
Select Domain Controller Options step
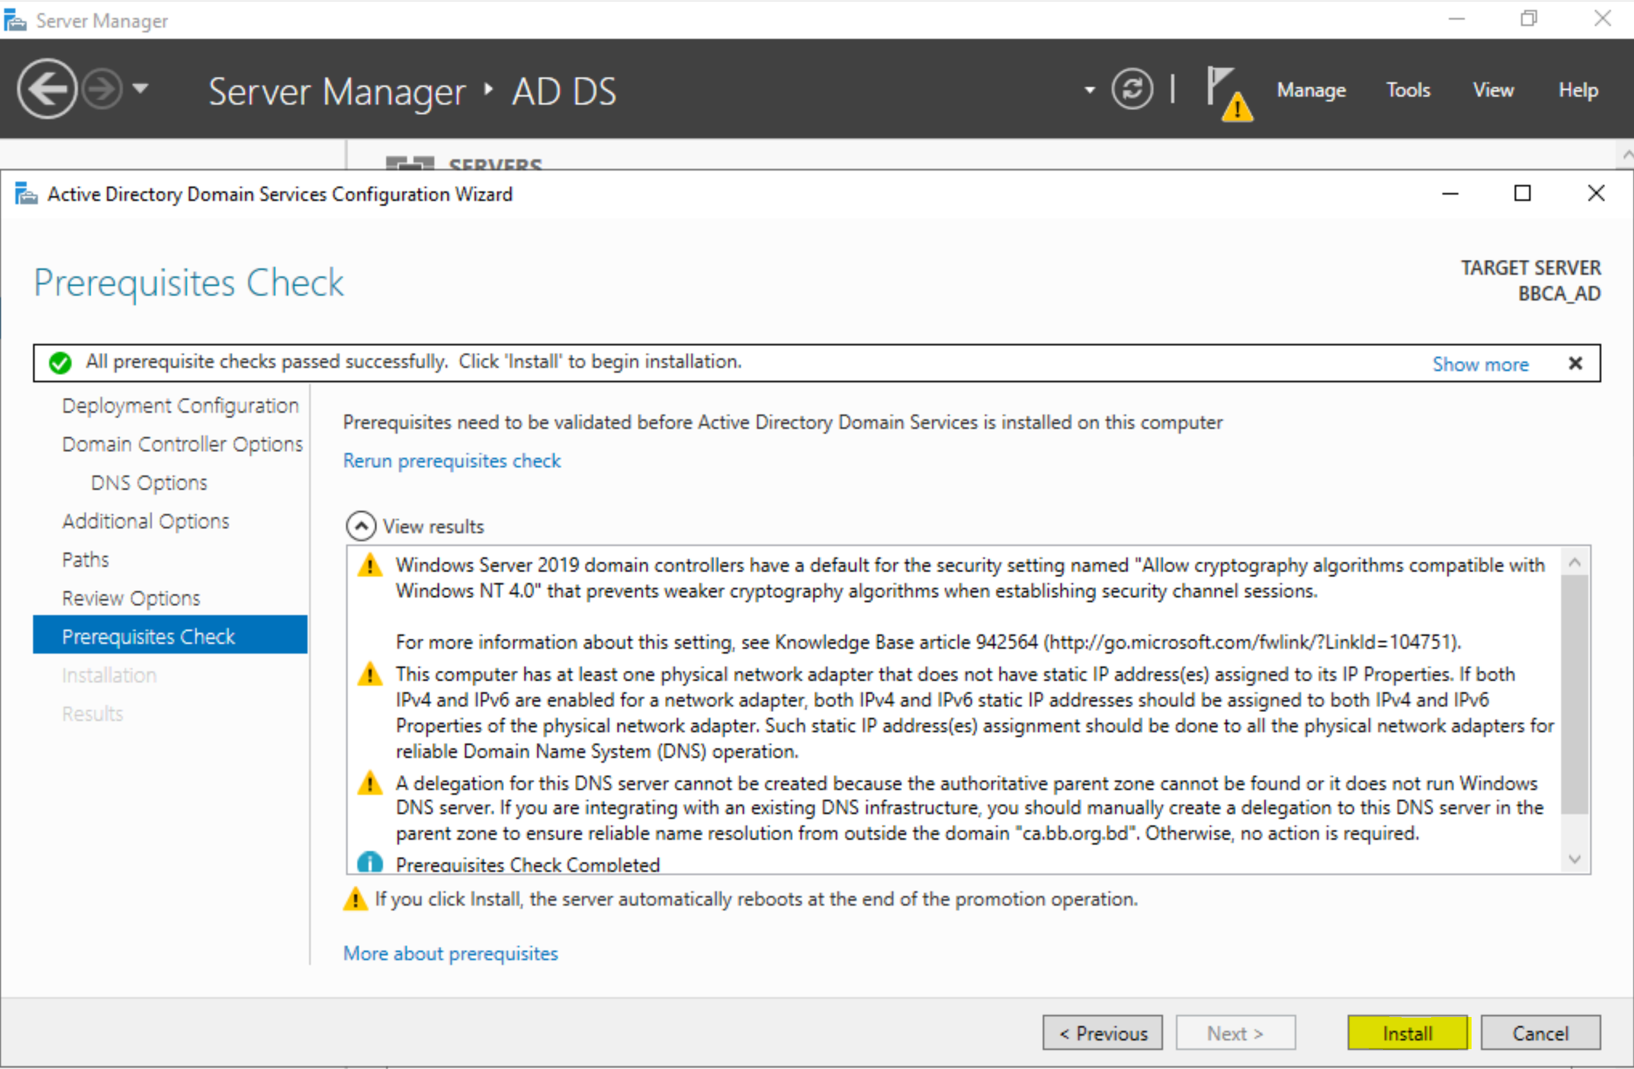coord(182,444)
